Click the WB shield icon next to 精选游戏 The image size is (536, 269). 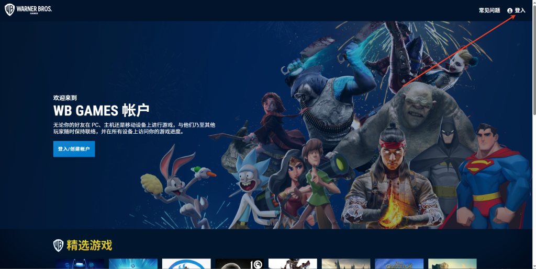click(58, 245)
